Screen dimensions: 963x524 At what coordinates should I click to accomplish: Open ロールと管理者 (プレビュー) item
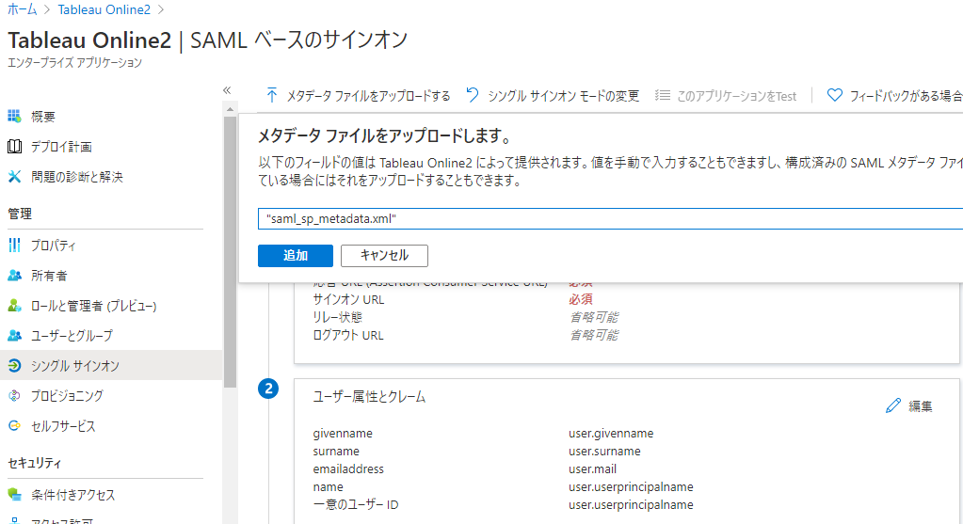[94, 306]
